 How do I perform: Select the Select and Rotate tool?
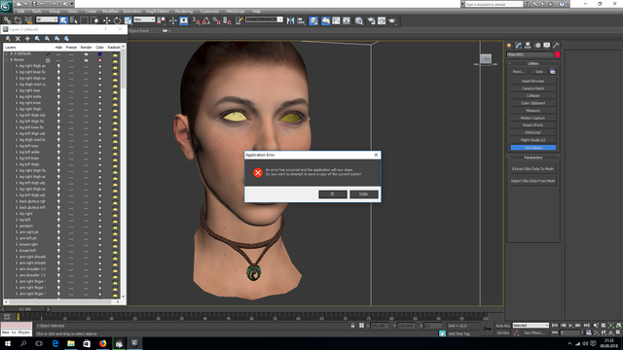coord(117,20)
